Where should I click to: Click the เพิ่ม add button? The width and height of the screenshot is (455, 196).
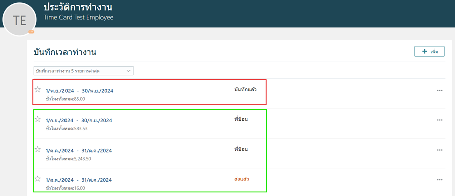tap(429, 51)
